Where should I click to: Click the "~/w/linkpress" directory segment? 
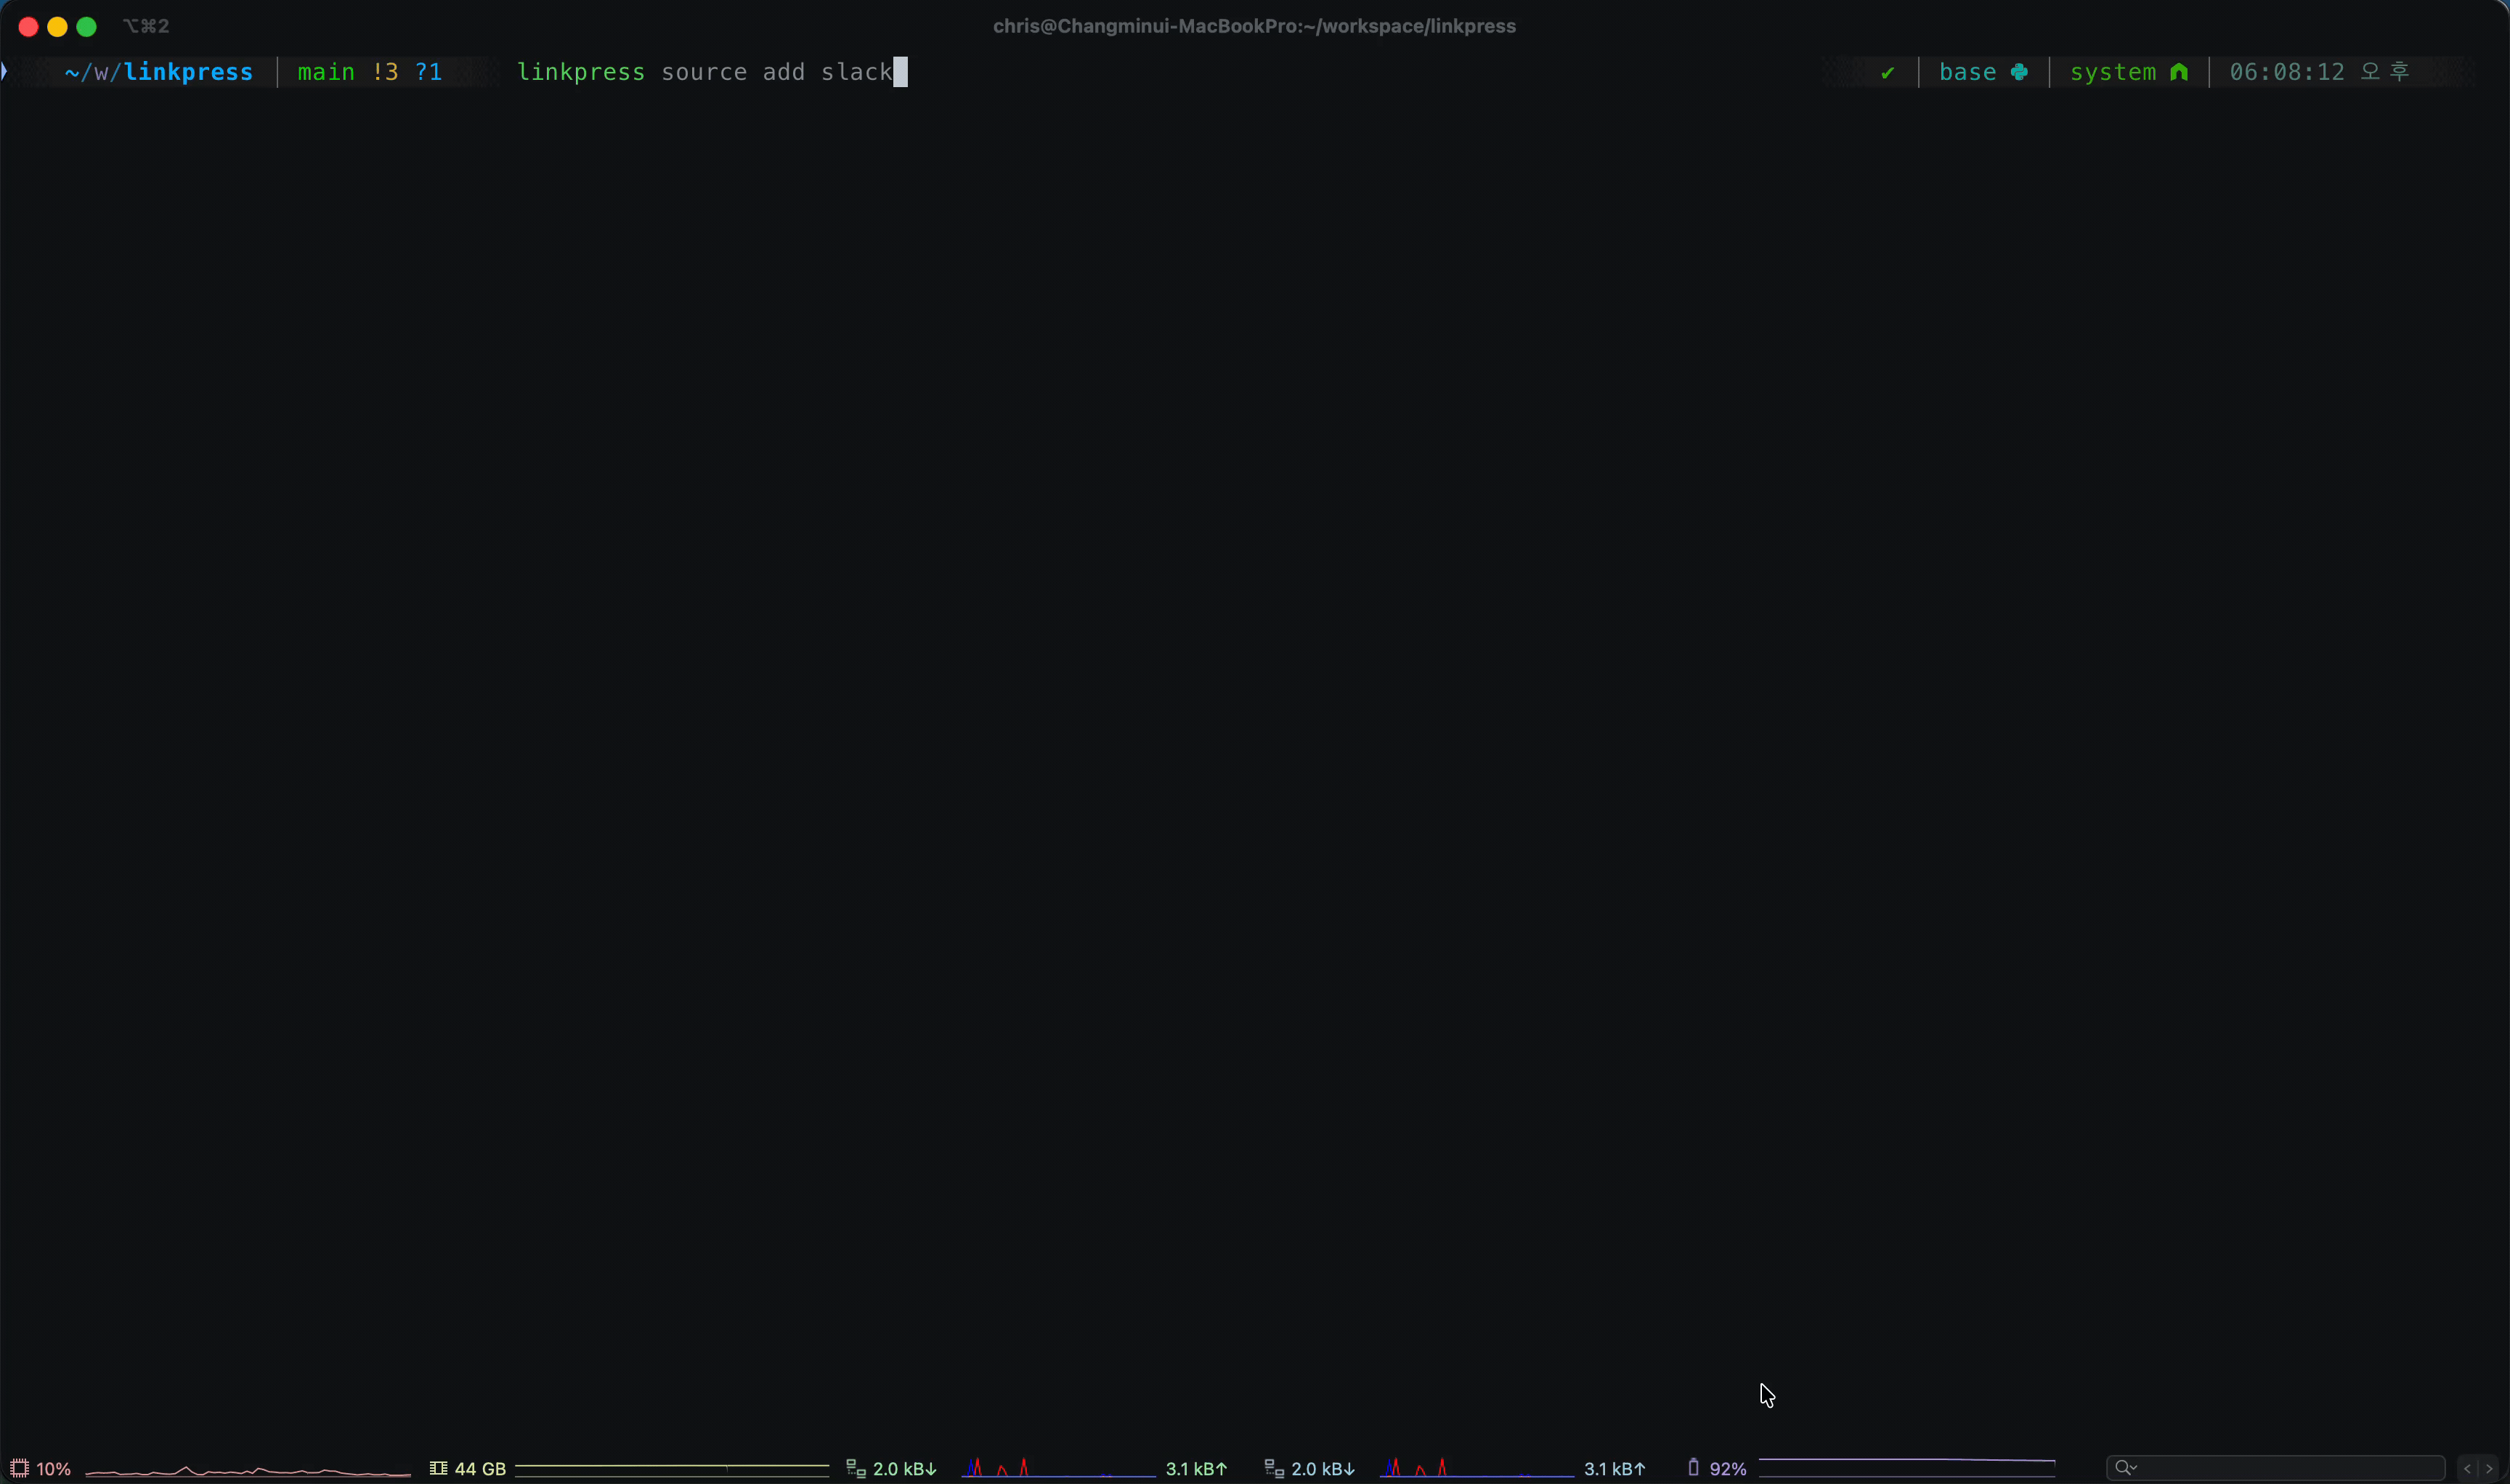pos(159,72)
